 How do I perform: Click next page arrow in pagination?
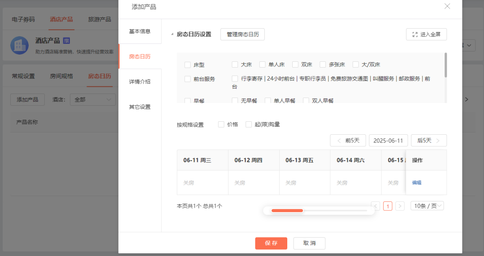click(x=400, y=206)
